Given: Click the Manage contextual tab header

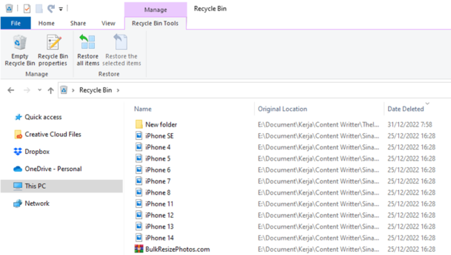Looking at the screenshot, I should point(156,10).
